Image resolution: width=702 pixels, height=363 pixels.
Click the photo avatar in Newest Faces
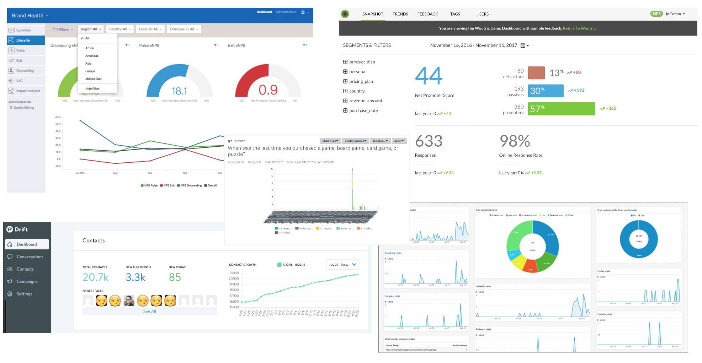pyautogui.click(x=129, y=300)
